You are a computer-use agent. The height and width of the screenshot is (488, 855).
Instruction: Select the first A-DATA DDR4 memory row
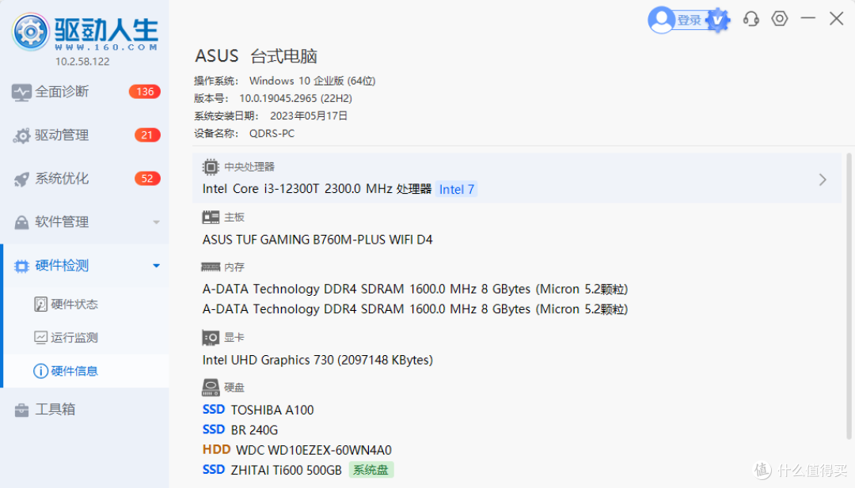pyautogui.click(x=415, y=289)
